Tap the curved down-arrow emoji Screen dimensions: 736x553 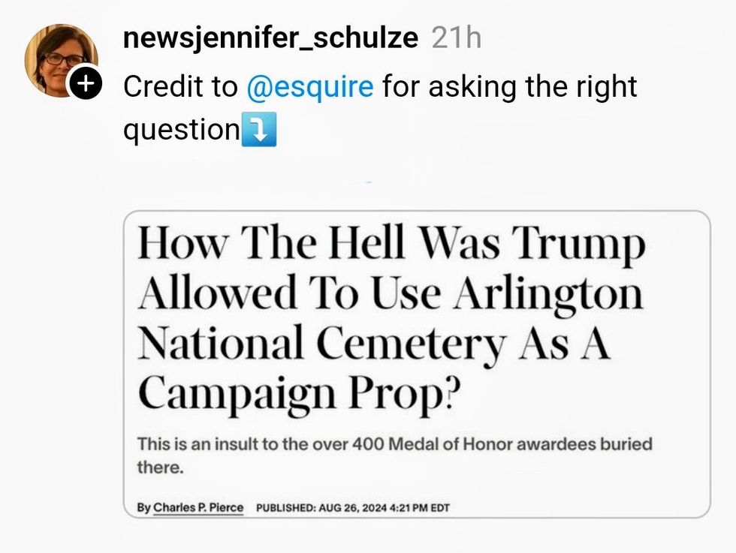pyautogui.click(x=259, y=131)
